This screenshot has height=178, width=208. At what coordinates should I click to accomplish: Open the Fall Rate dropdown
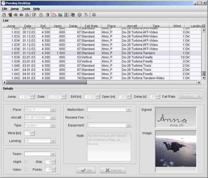(199, 96)
